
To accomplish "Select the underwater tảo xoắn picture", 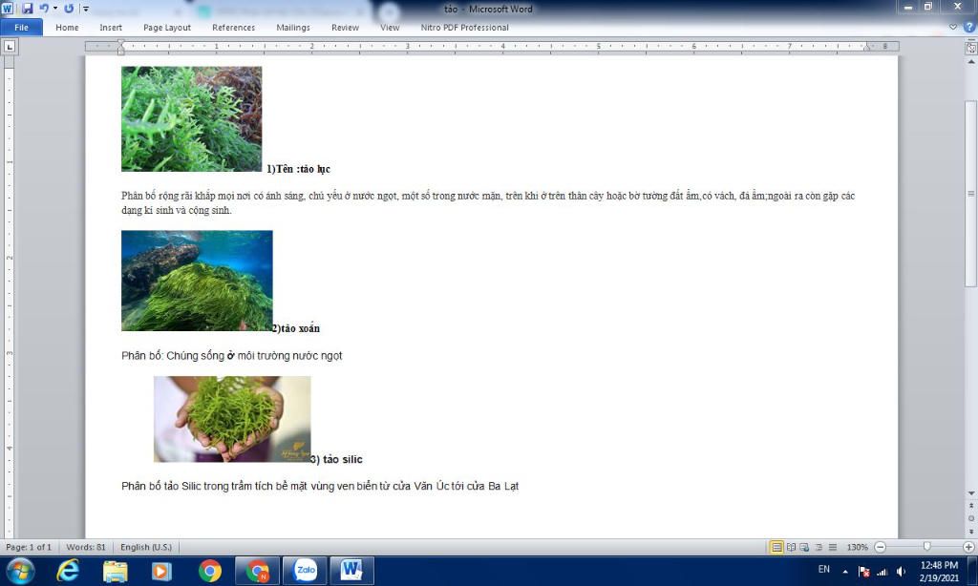I will pyautogui.click(x=197, y=281).
